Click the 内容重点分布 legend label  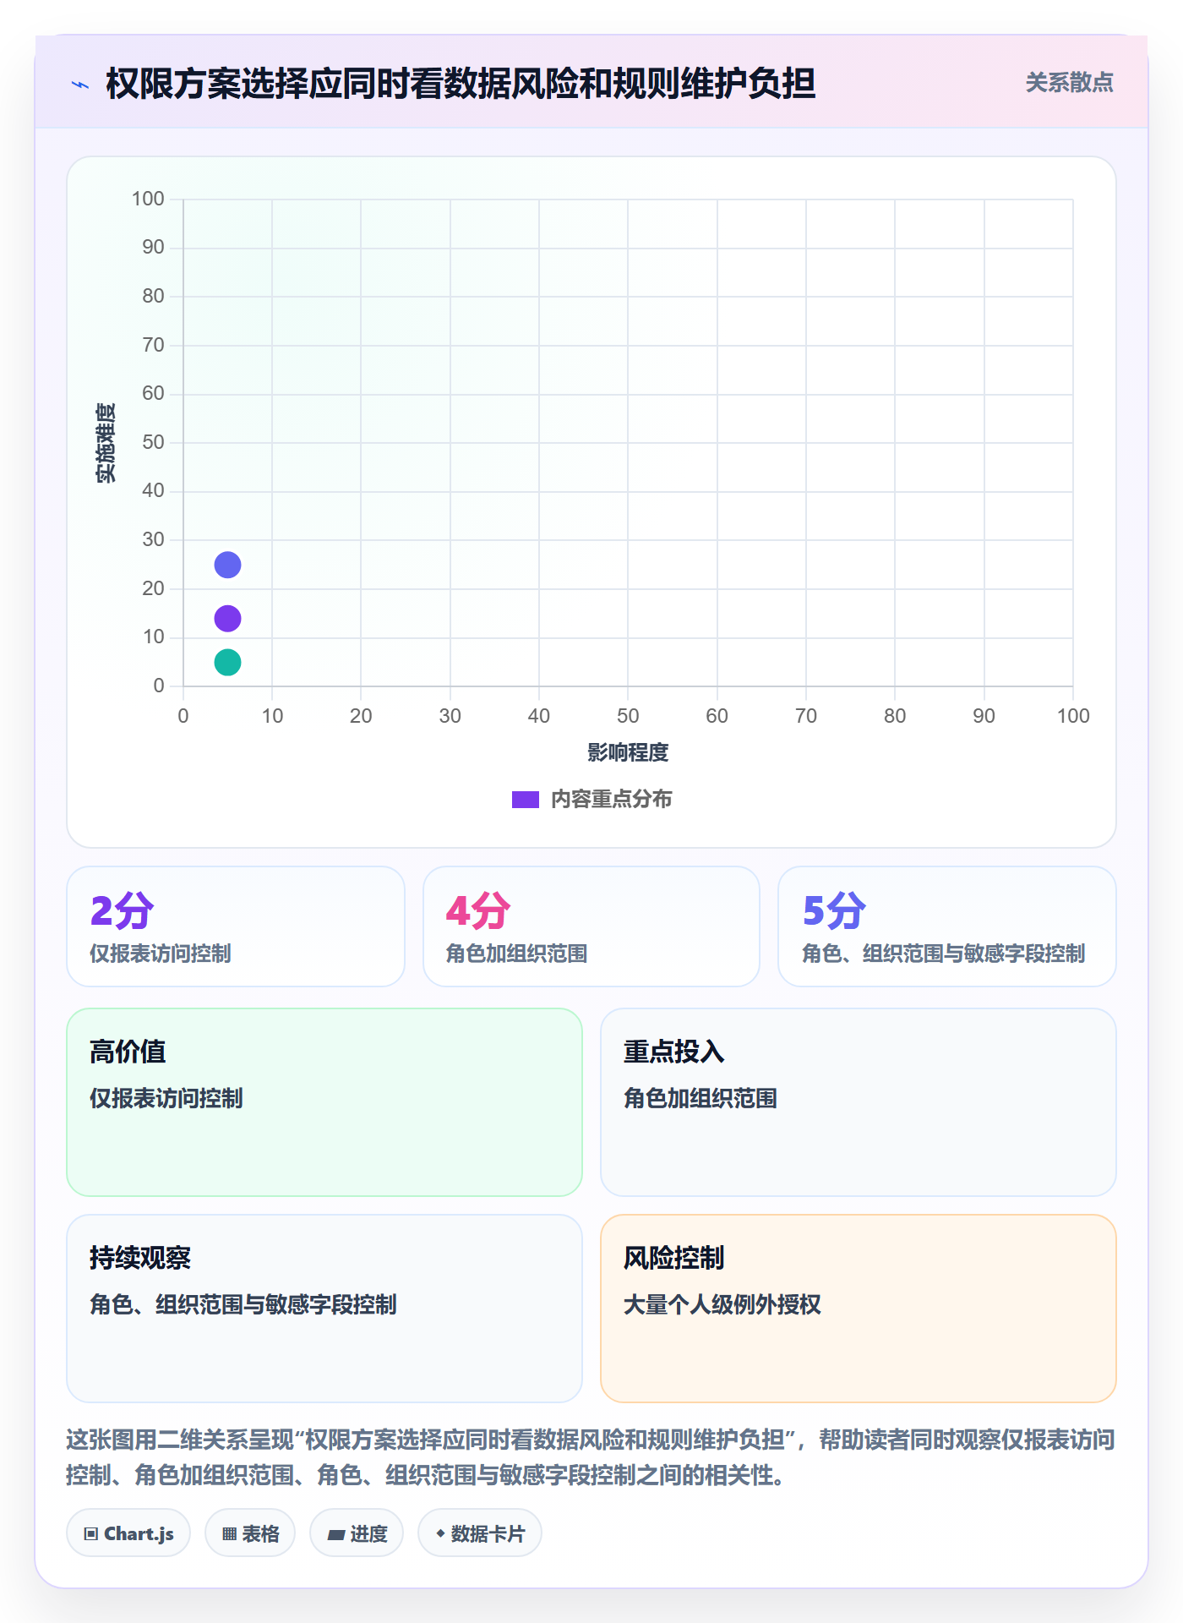click(611, 800)
